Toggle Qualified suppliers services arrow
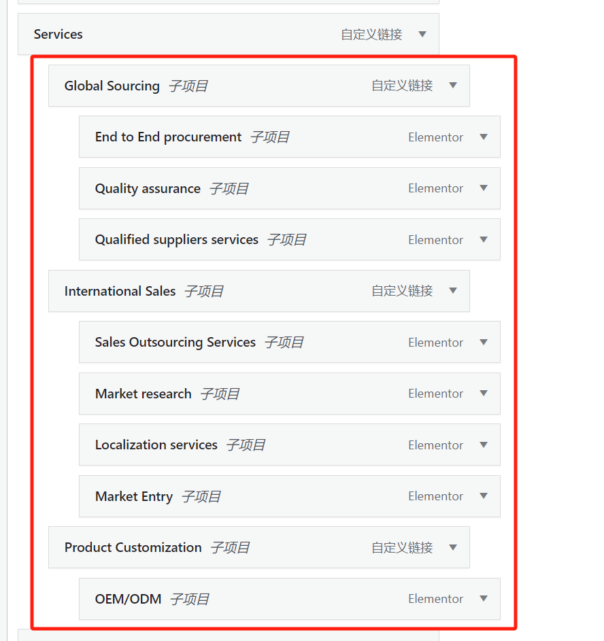The image size is (604, 641). (484, 239)
